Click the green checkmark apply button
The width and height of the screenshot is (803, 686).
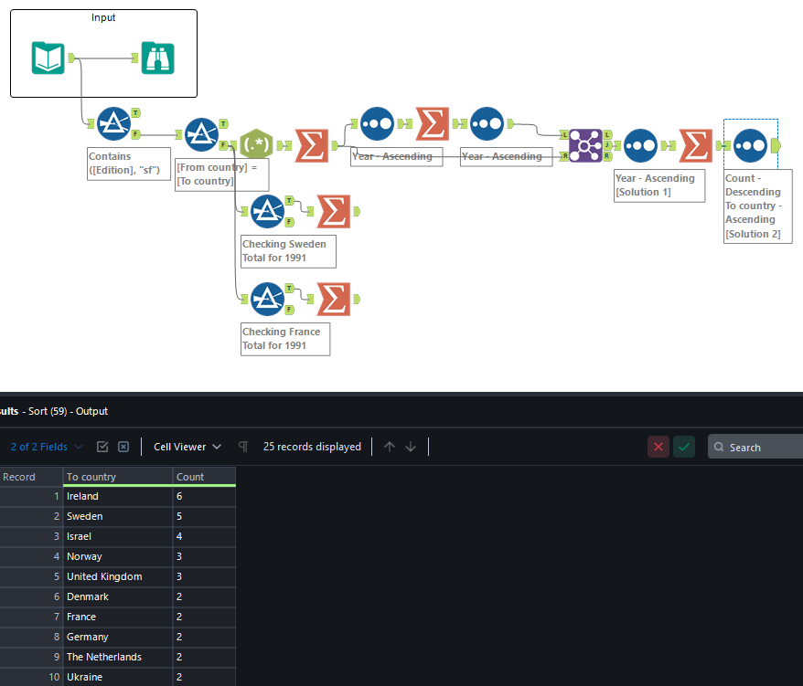[684, 447]
